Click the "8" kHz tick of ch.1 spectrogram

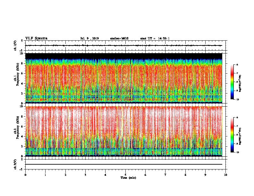(22, 63)
